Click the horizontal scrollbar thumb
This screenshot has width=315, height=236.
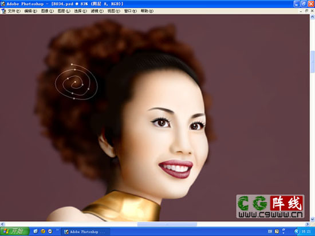167,224
